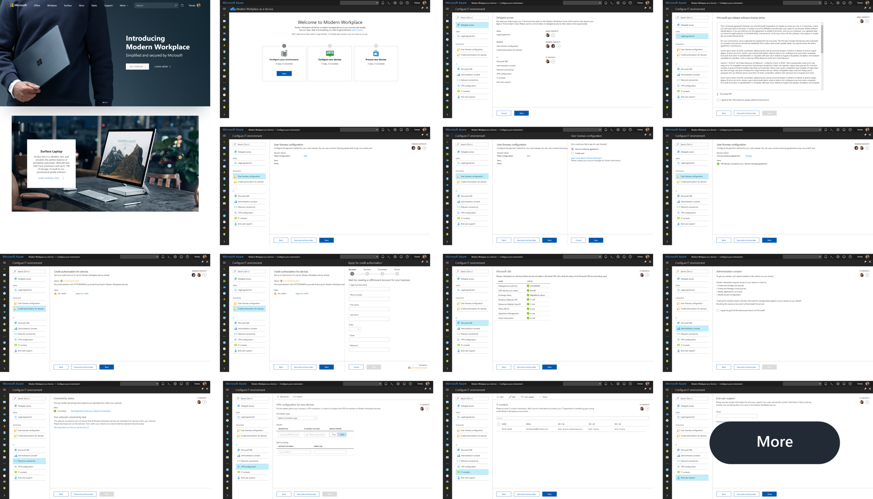
Task: Open hamburger menu on Welcome to Modern Workplace screen
Action: coord(224,9)
